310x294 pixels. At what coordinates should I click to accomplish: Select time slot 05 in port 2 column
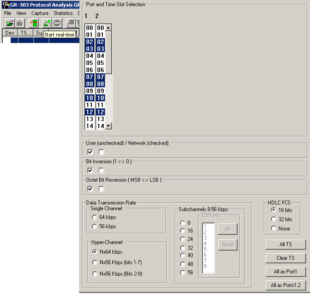(101, 63)
